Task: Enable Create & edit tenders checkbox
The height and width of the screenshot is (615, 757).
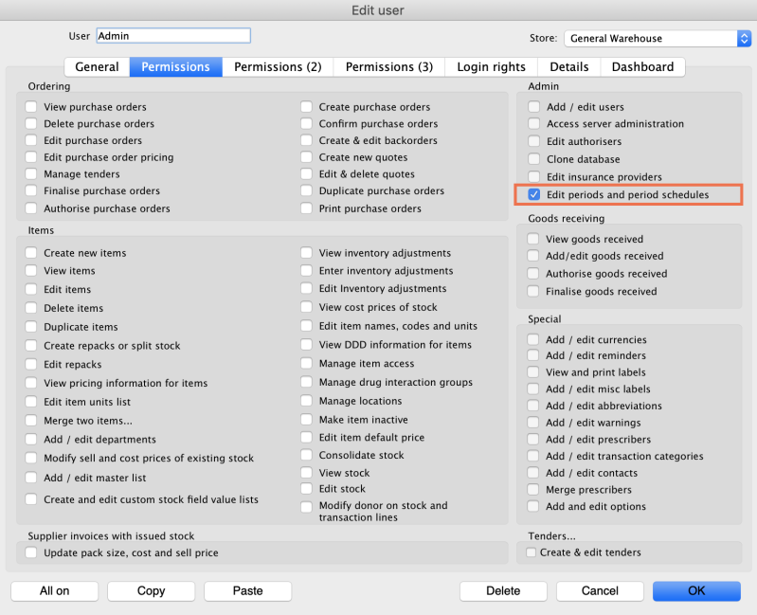Action: (x=532, y=552)
